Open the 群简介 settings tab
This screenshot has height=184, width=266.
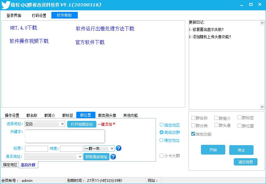[50, 115]
